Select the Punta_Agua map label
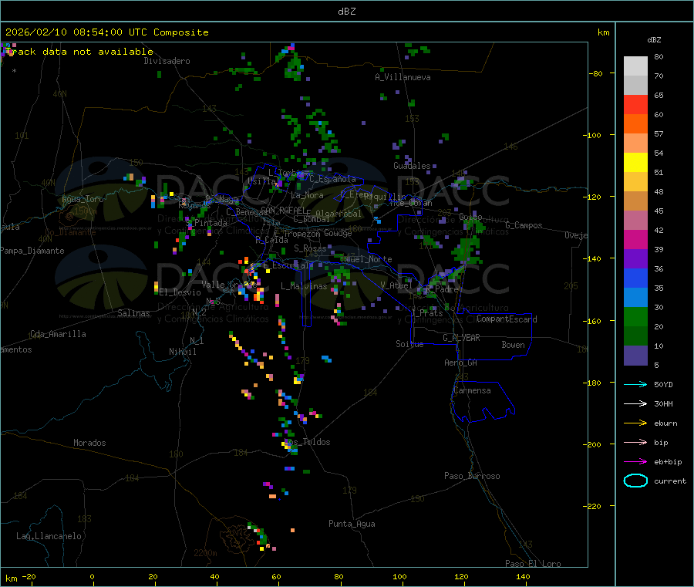This screenshot has width=694, height=587. click(x=352, y=524)
